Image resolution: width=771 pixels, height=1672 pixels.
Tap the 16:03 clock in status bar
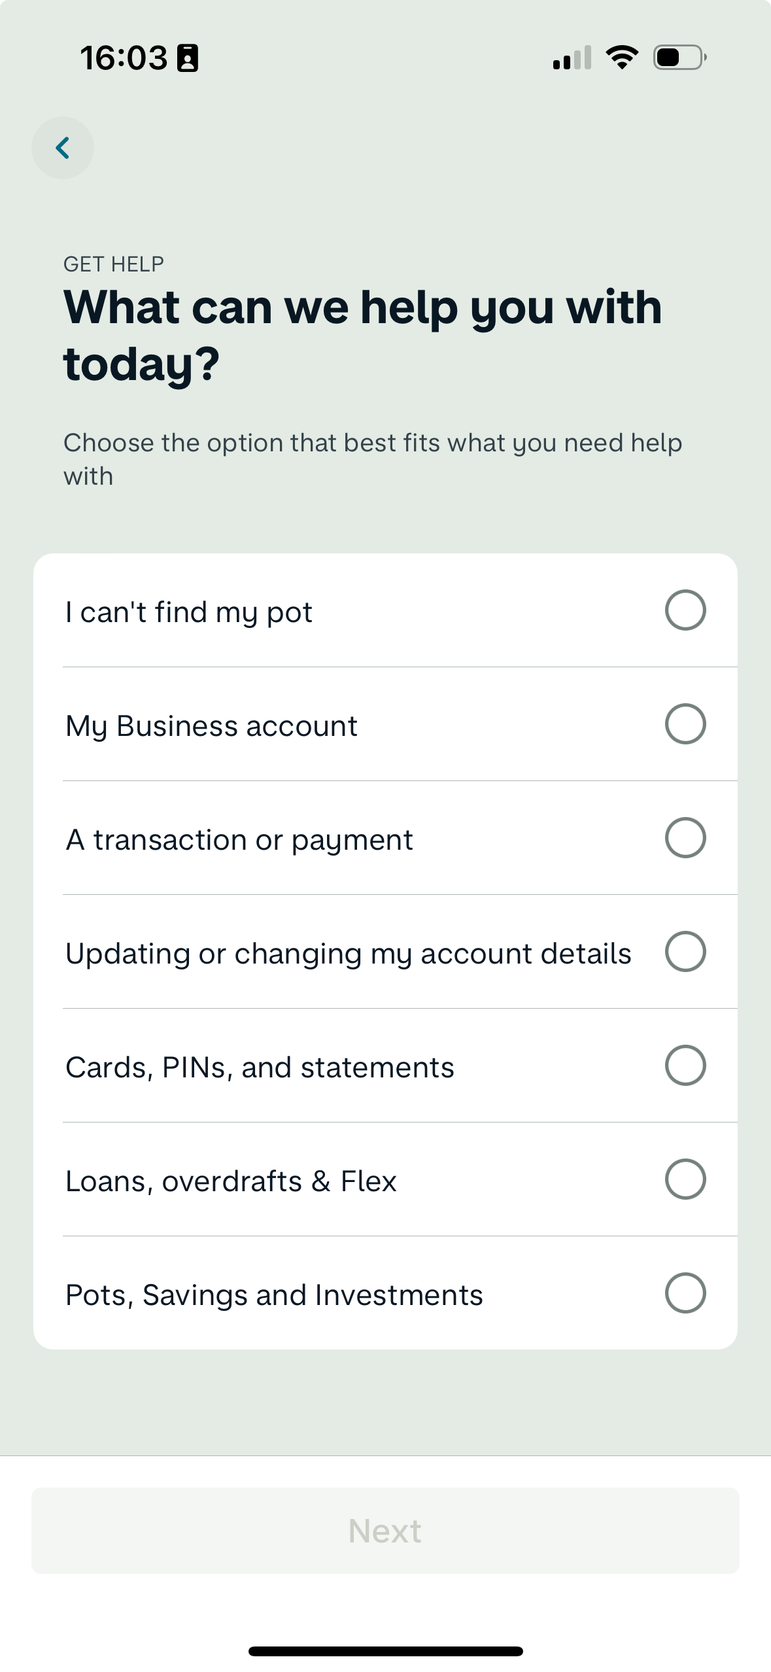point(124,58)
